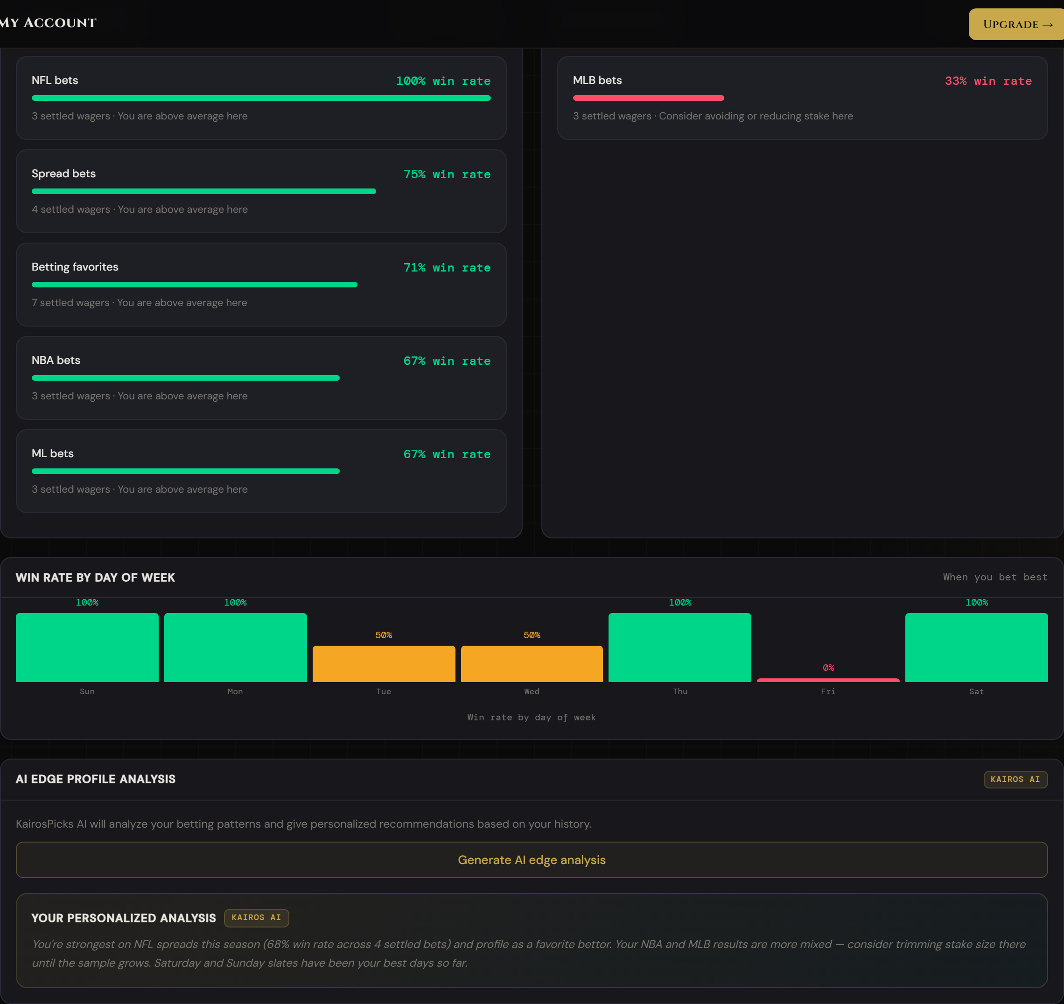
Task: Click the KairosPicks AI description sentence
Action: [303, 823]
